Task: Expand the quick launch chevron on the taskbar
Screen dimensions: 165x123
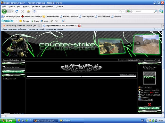Action: click(30, 120)
